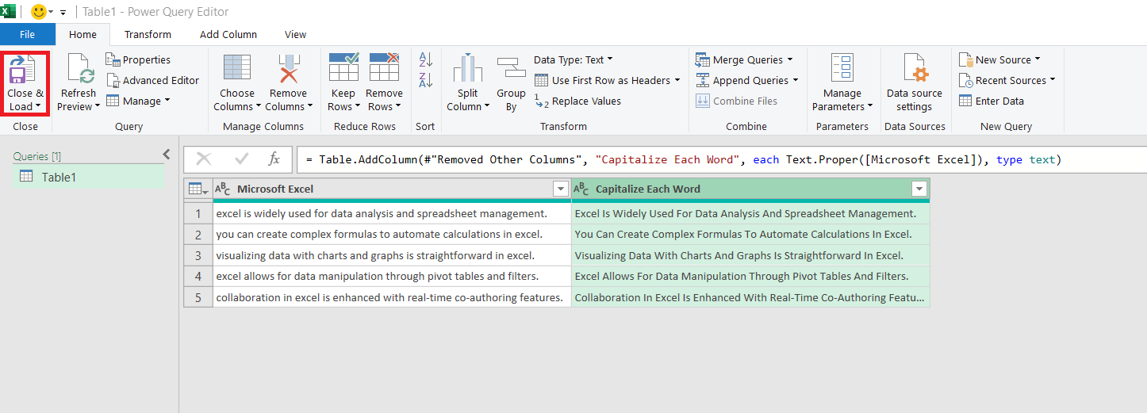This screenshot has width=1147, height=413.
Task: Select row number 5
Action: (x=198, y=297)
